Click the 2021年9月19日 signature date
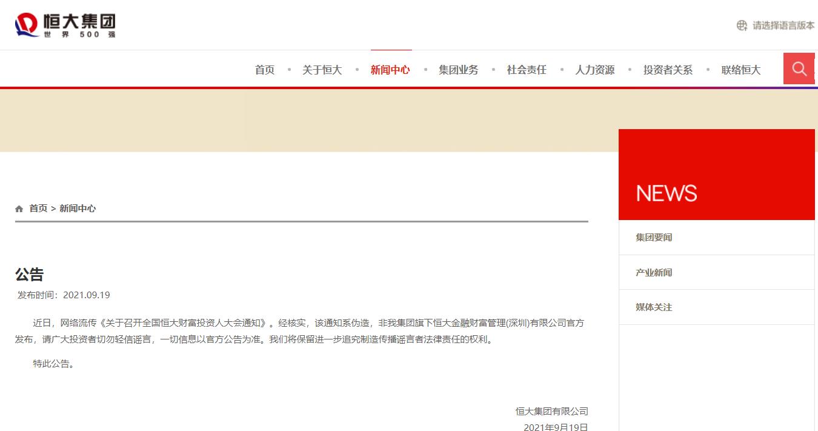 click(556, 427)
